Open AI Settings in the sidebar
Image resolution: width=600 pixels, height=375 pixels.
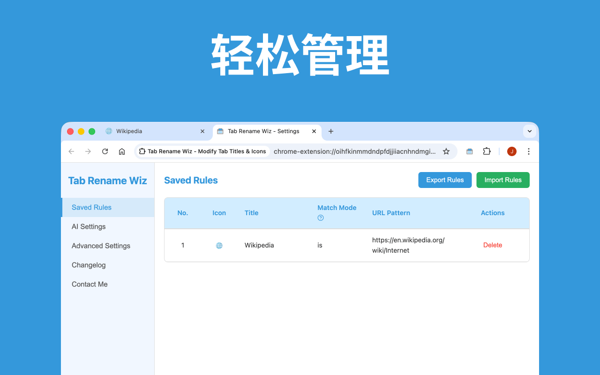point(88,226)
